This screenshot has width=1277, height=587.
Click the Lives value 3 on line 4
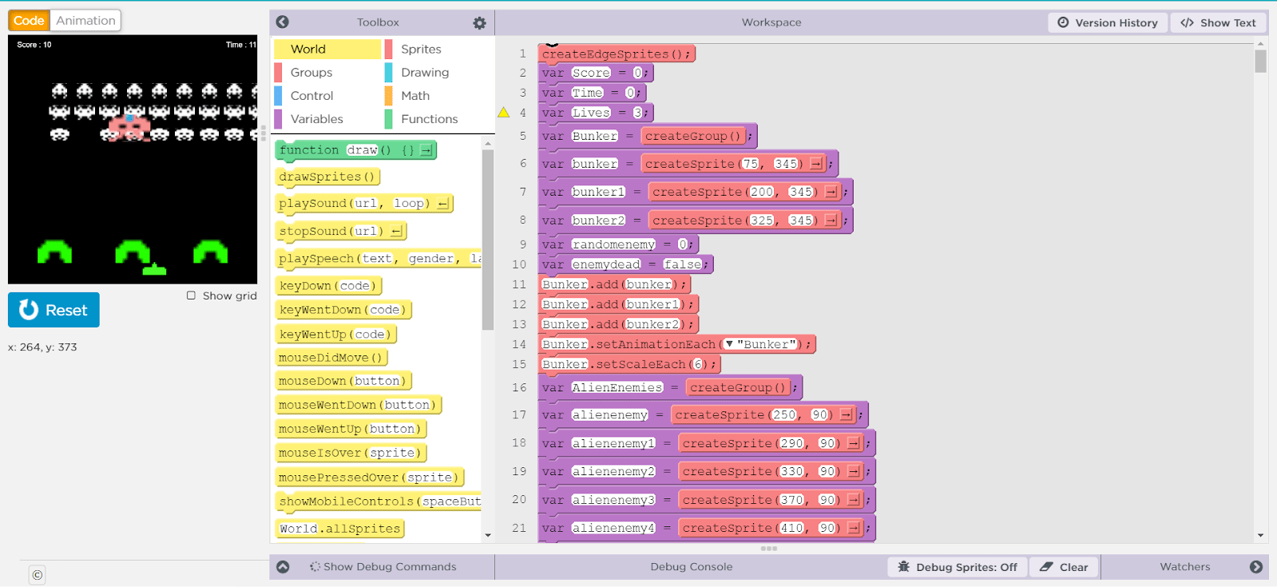(637, 113)
